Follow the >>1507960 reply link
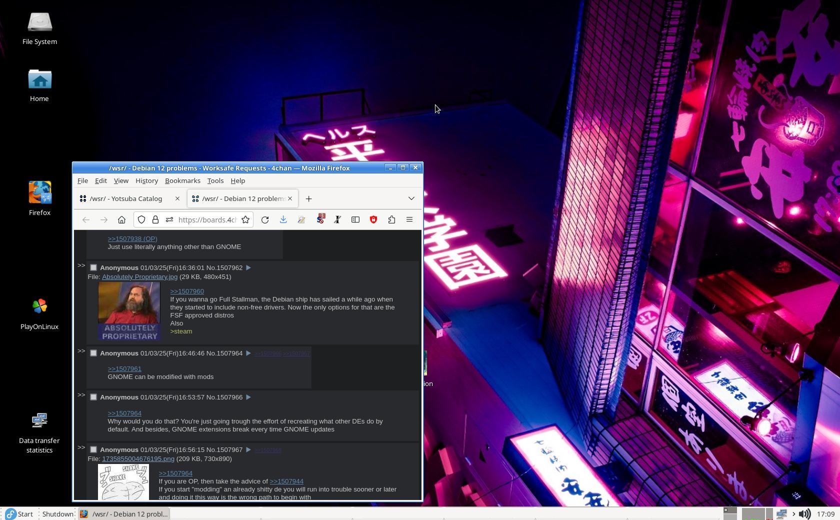Viewport: 840px width, 520px height. pos(187,291)
